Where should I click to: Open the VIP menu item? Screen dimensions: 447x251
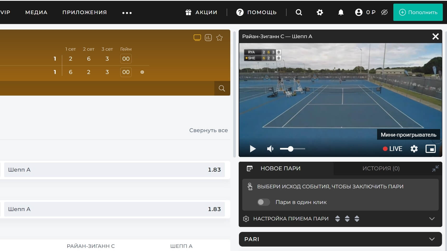pyautogui.click(x=5, y=12)
